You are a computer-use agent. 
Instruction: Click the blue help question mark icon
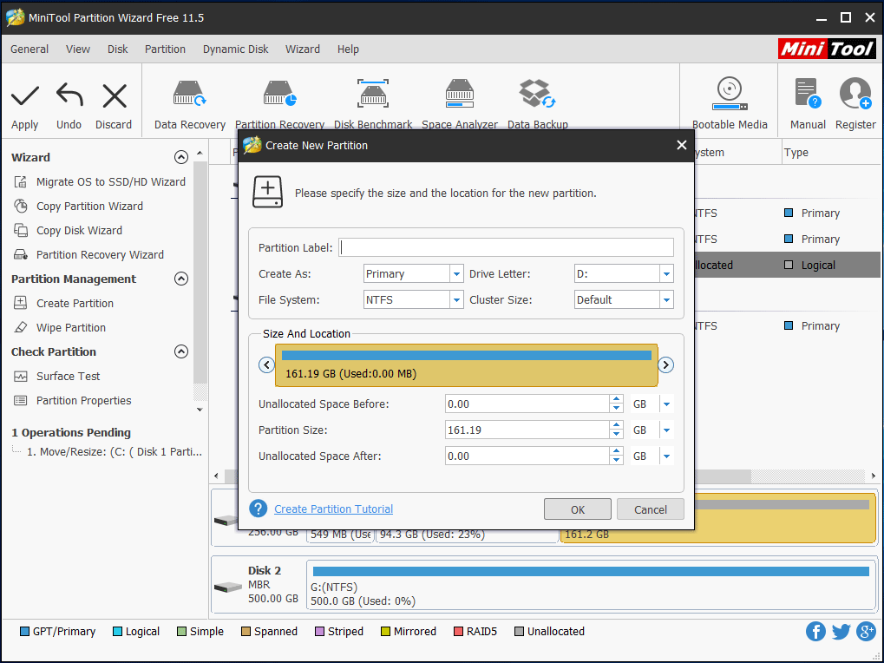pyautogui.click(x=259, y=509)
